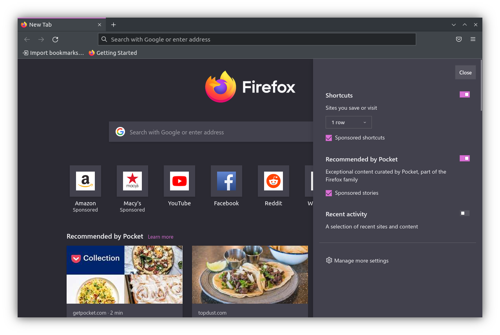500x335 pixels.
Task: Click the Import bookmarks icon
Action: pyautogui.click(x=25, y=53)
